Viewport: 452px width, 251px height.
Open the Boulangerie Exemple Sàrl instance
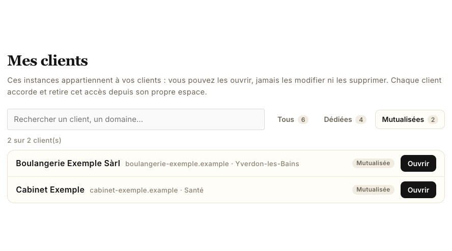pos(418,164)
